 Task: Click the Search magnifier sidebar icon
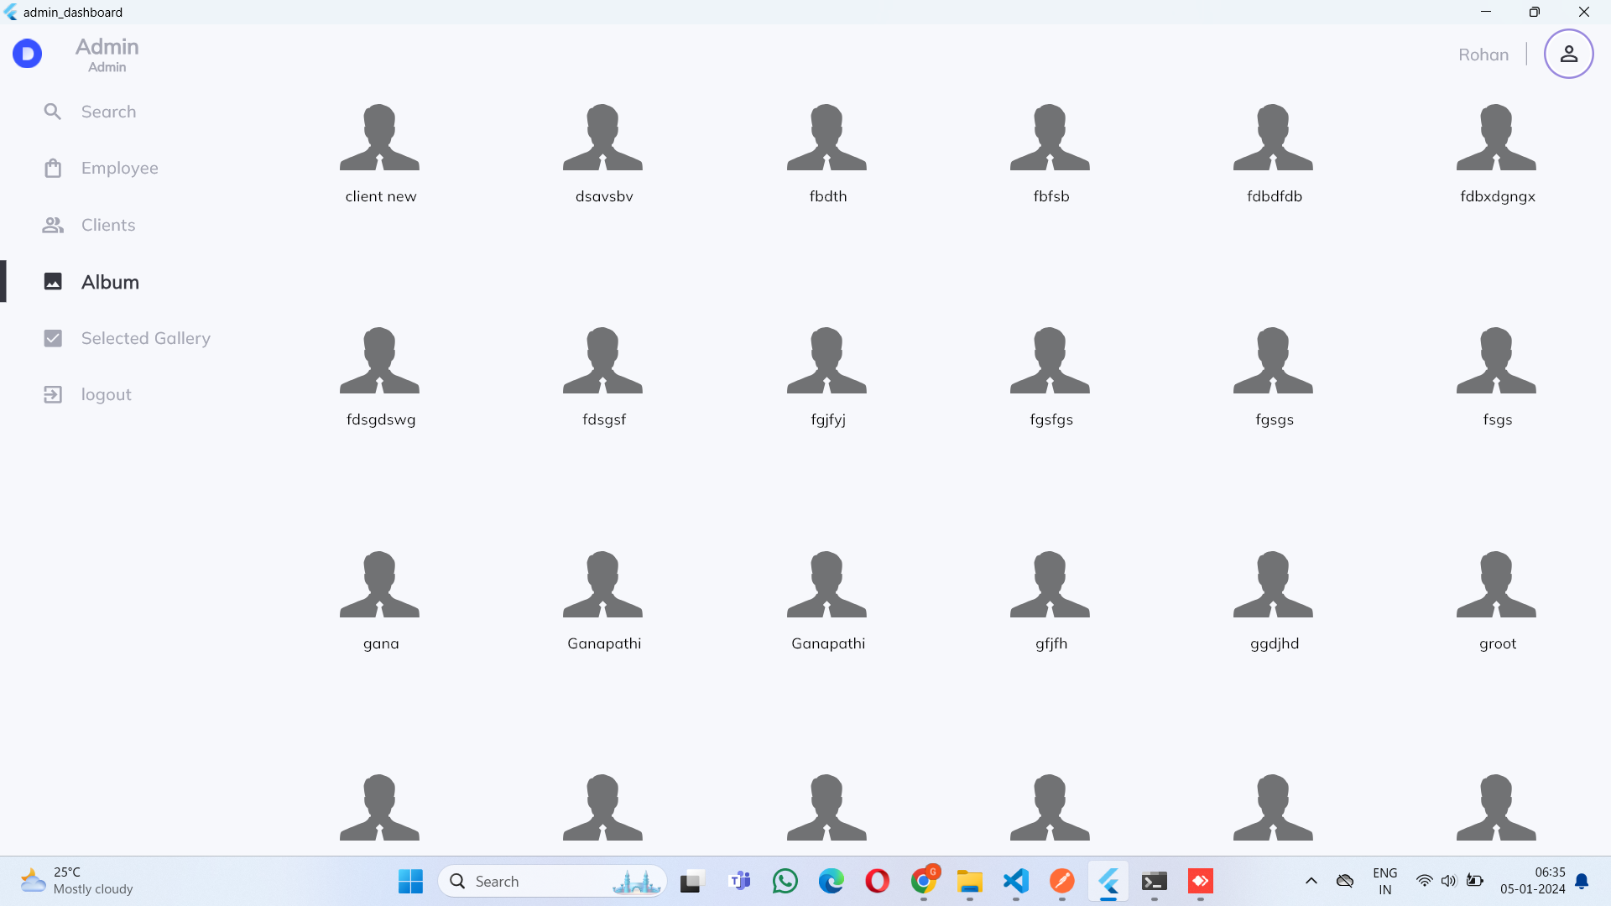coord(53,112)
